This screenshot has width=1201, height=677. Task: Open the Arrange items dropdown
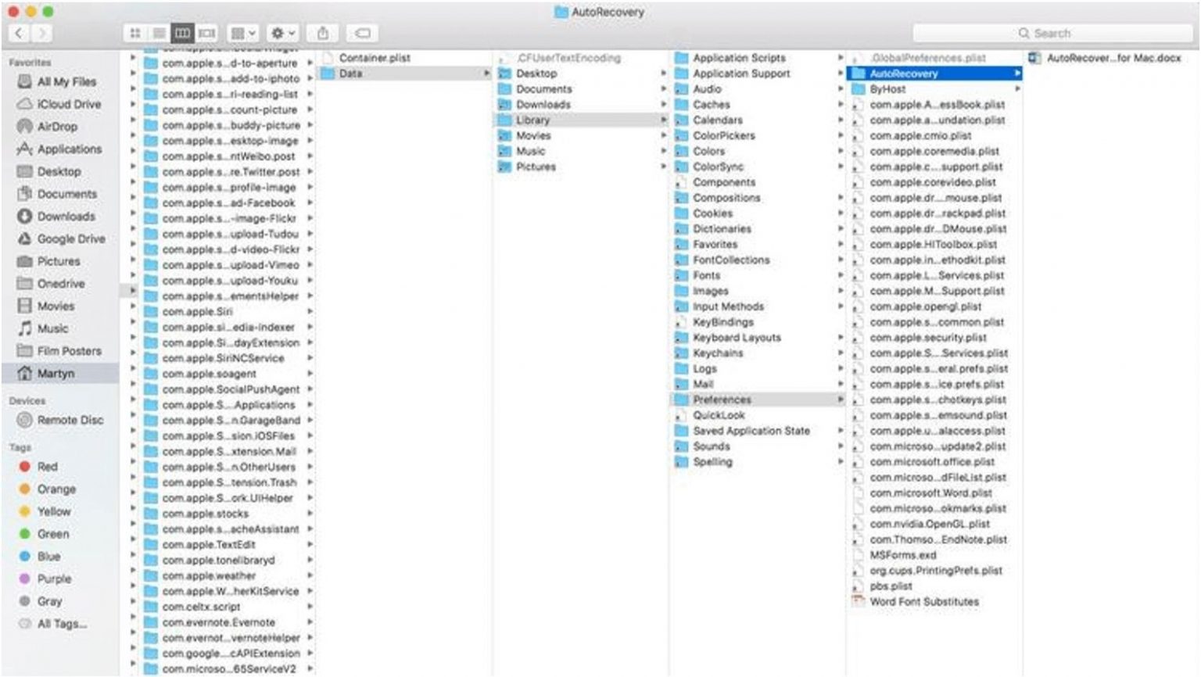tap(242, 33)
